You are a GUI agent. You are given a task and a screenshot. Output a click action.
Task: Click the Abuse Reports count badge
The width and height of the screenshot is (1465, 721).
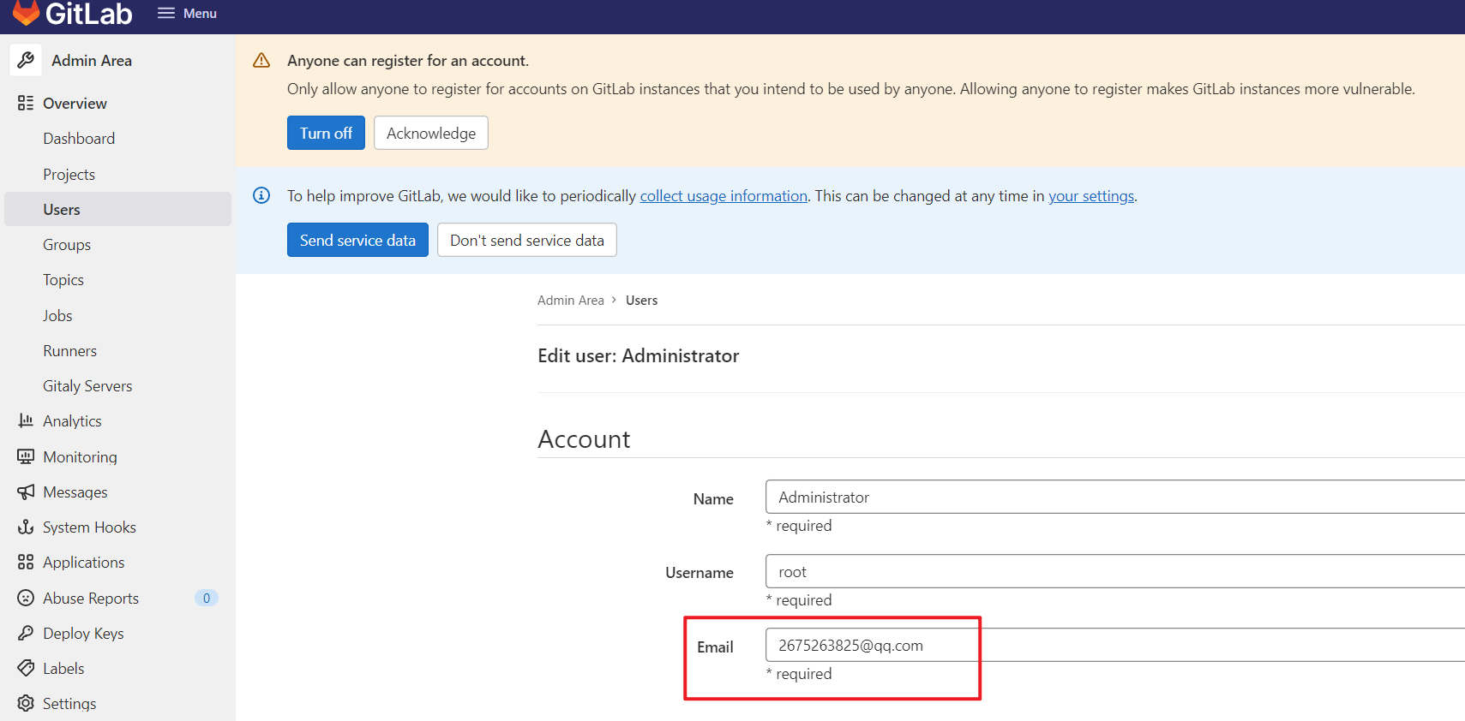tap(207, 598)
